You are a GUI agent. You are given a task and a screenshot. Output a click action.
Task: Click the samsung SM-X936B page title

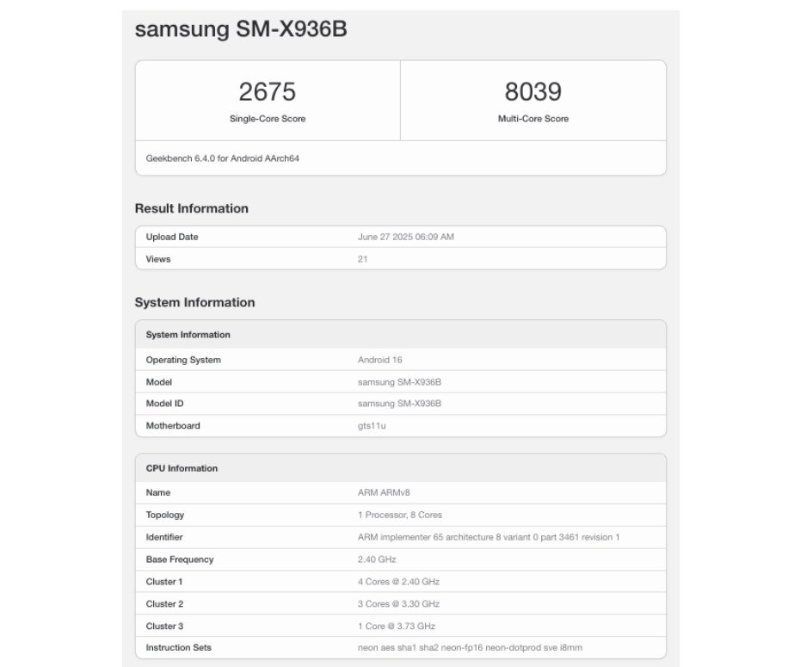pos(241,29)
